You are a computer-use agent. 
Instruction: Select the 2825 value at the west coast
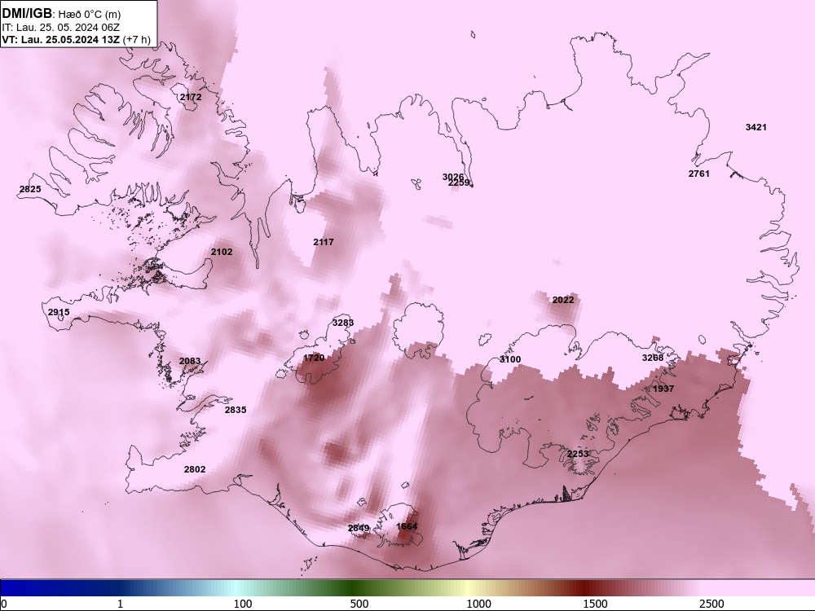30,189
